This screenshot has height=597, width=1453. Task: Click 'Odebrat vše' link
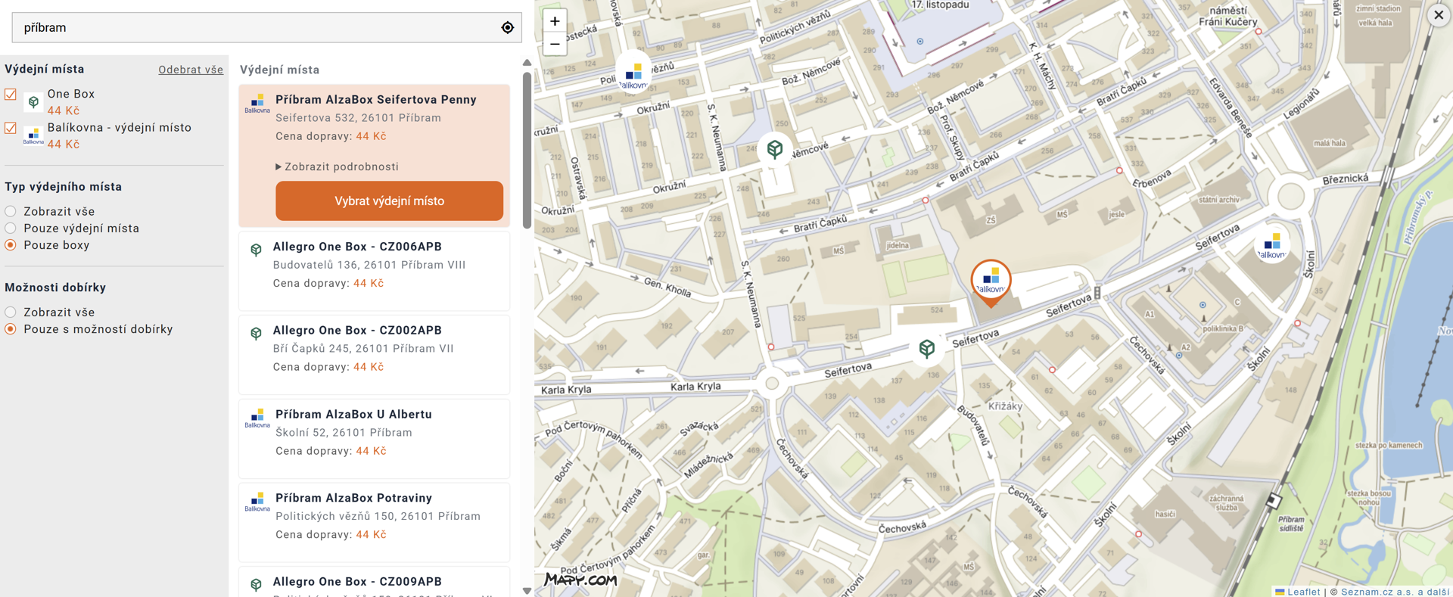pyautogui.click(x=190, y=70)
